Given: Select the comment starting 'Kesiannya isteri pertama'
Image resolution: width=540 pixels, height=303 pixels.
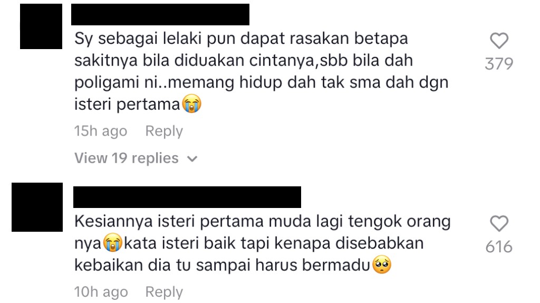Looking at the screenshot, I should [x=263, y=243].
